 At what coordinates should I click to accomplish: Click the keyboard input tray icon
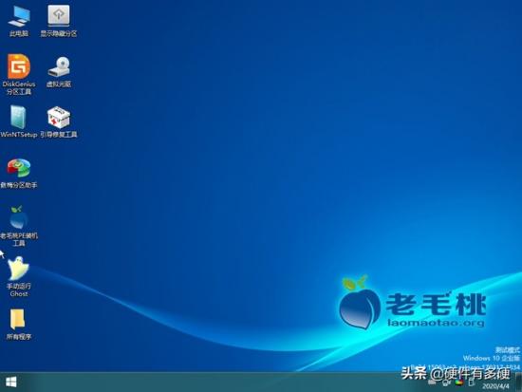(432, 382)
